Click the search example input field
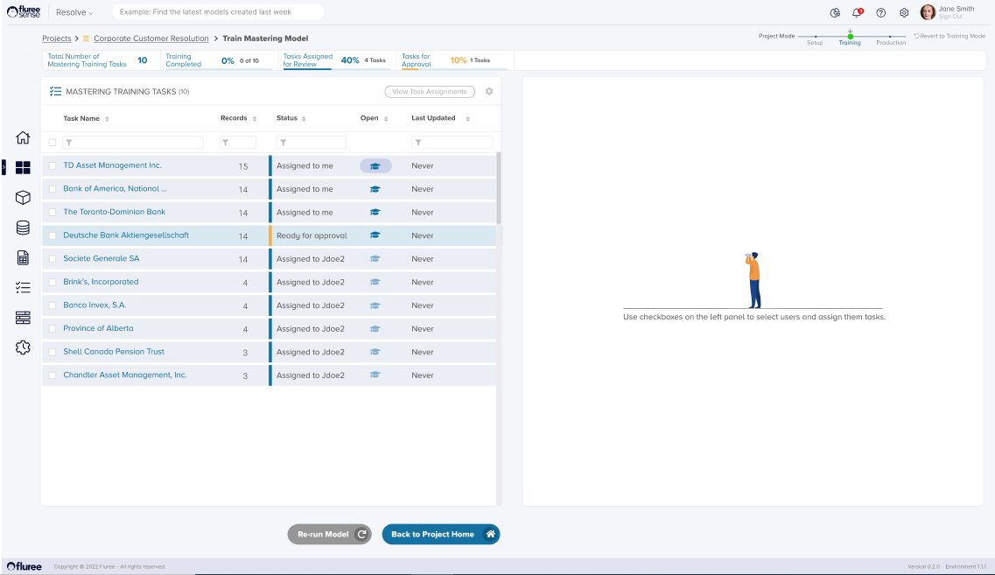 pos(217,12)
